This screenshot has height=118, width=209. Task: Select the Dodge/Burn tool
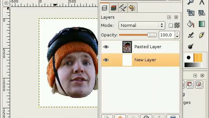(x=191, y=46)
